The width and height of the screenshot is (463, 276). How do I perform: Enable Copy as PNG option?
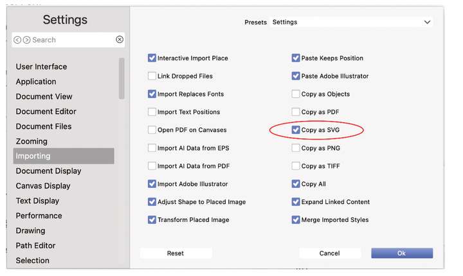click(296, 148)
